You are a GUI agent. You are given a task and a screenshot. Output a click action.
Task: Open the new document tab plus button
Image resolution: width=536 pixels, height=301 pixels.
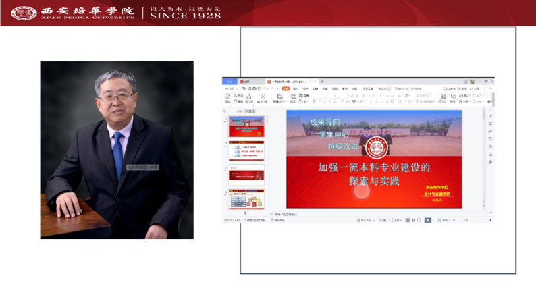323,81
